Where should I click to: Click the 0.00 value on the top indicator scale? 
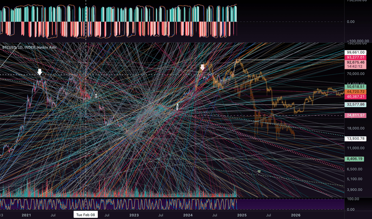351,22
